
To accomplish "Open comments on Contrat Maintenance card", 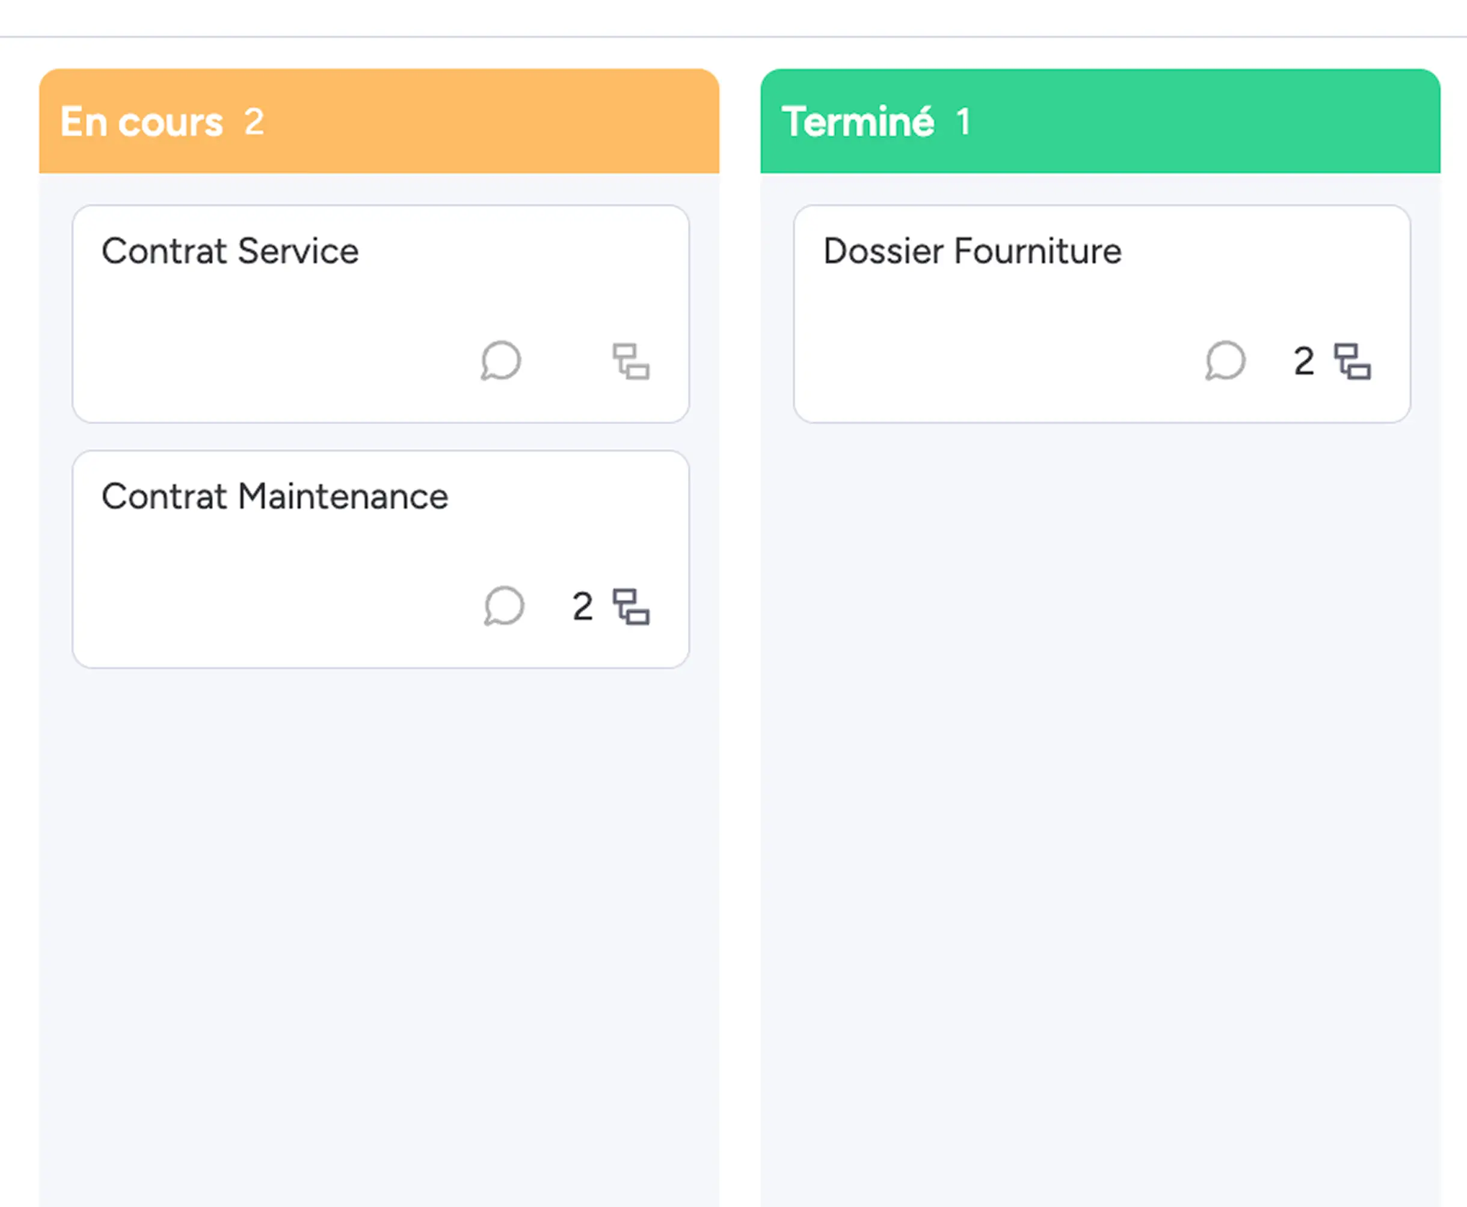I will (x=503, y=606).
